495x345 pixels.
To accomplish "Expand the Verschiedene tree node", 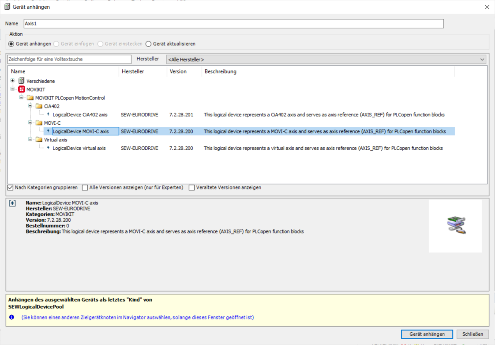I will 13,81.
